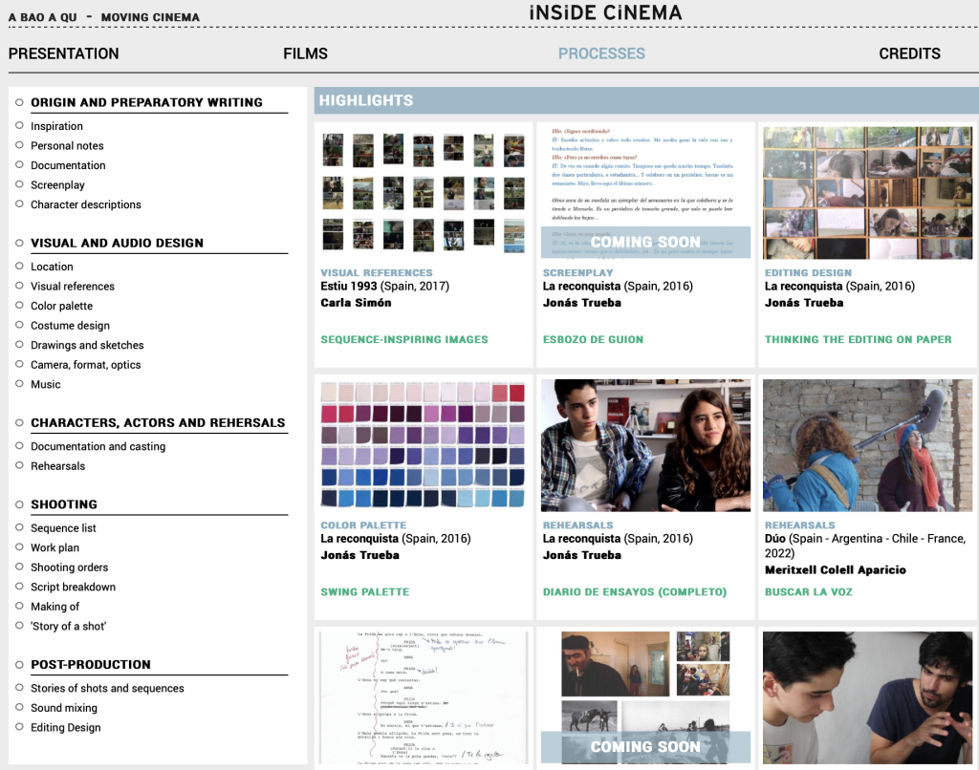Open Estiu 1993 visual references thumbnail
The height and width of the screenshot is (770, 979).
pos(424,192)
